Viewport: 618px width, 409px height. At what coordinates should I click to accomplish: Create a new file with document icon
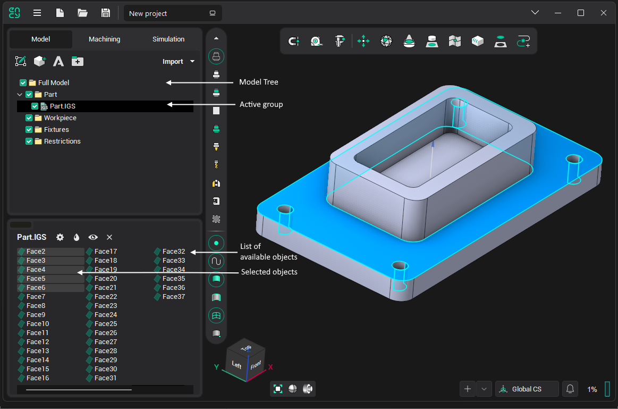pos(61,13)
